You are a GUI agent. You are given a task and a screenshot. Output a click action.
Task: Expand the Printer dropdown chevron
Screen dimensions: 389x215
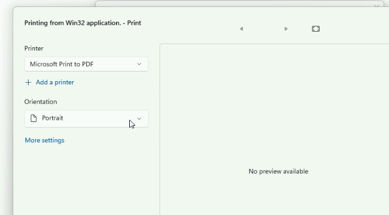coord(139,64)
